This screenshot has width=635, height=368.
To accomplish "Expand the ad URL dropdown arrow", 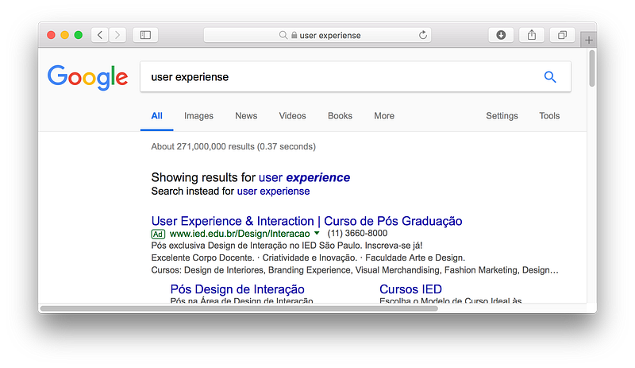I will coord(317,234).
